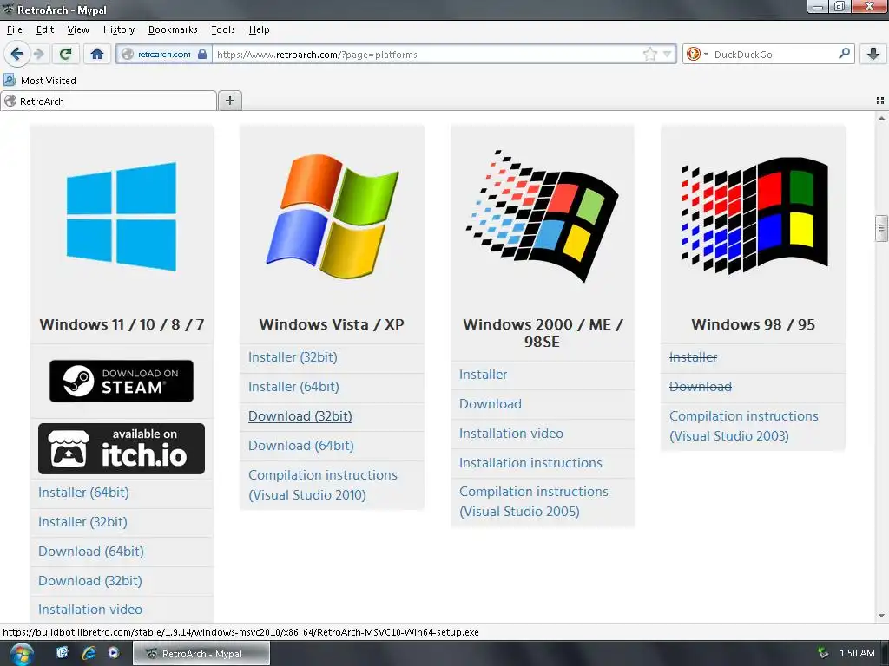Open Windows 11 Download (64bit) link

(90, 552)
